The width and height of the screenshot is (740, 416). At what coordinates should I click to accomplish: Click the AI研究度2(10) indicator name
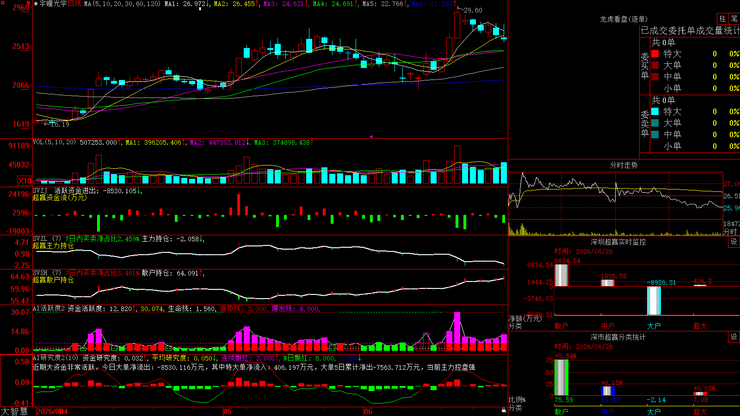(x=55, y=358)
